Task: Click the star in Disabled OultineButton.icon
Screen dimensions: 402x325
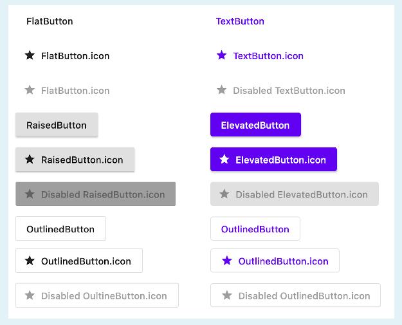Action: 30,296
